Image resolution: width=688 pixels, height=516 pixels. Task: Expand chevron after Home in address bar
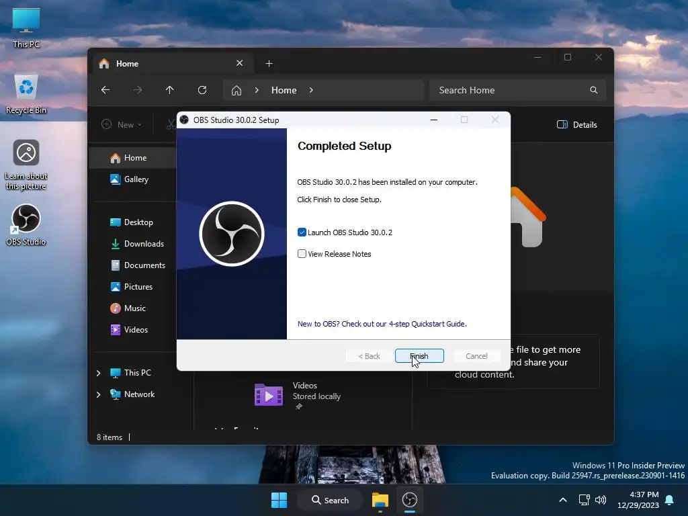[311, 90]
